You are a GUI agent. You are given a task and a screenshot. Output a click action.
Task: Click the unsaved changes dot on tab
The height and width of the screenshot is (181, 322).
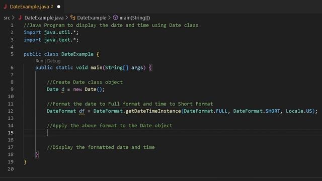tap(59, 7)
